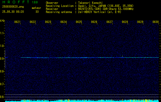161x102 pixels.
Task: Click the Observer label
Action: [x=52, y=3]
